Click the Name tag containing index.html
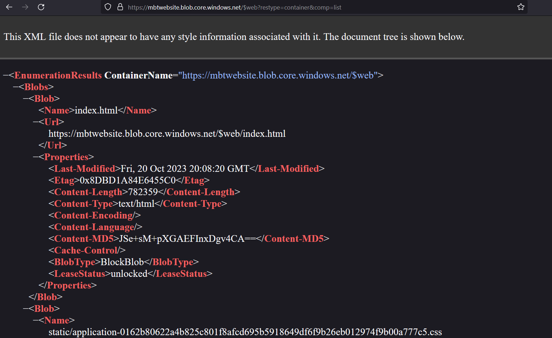This screenshot has height=338, width=552. pos(57,110)
